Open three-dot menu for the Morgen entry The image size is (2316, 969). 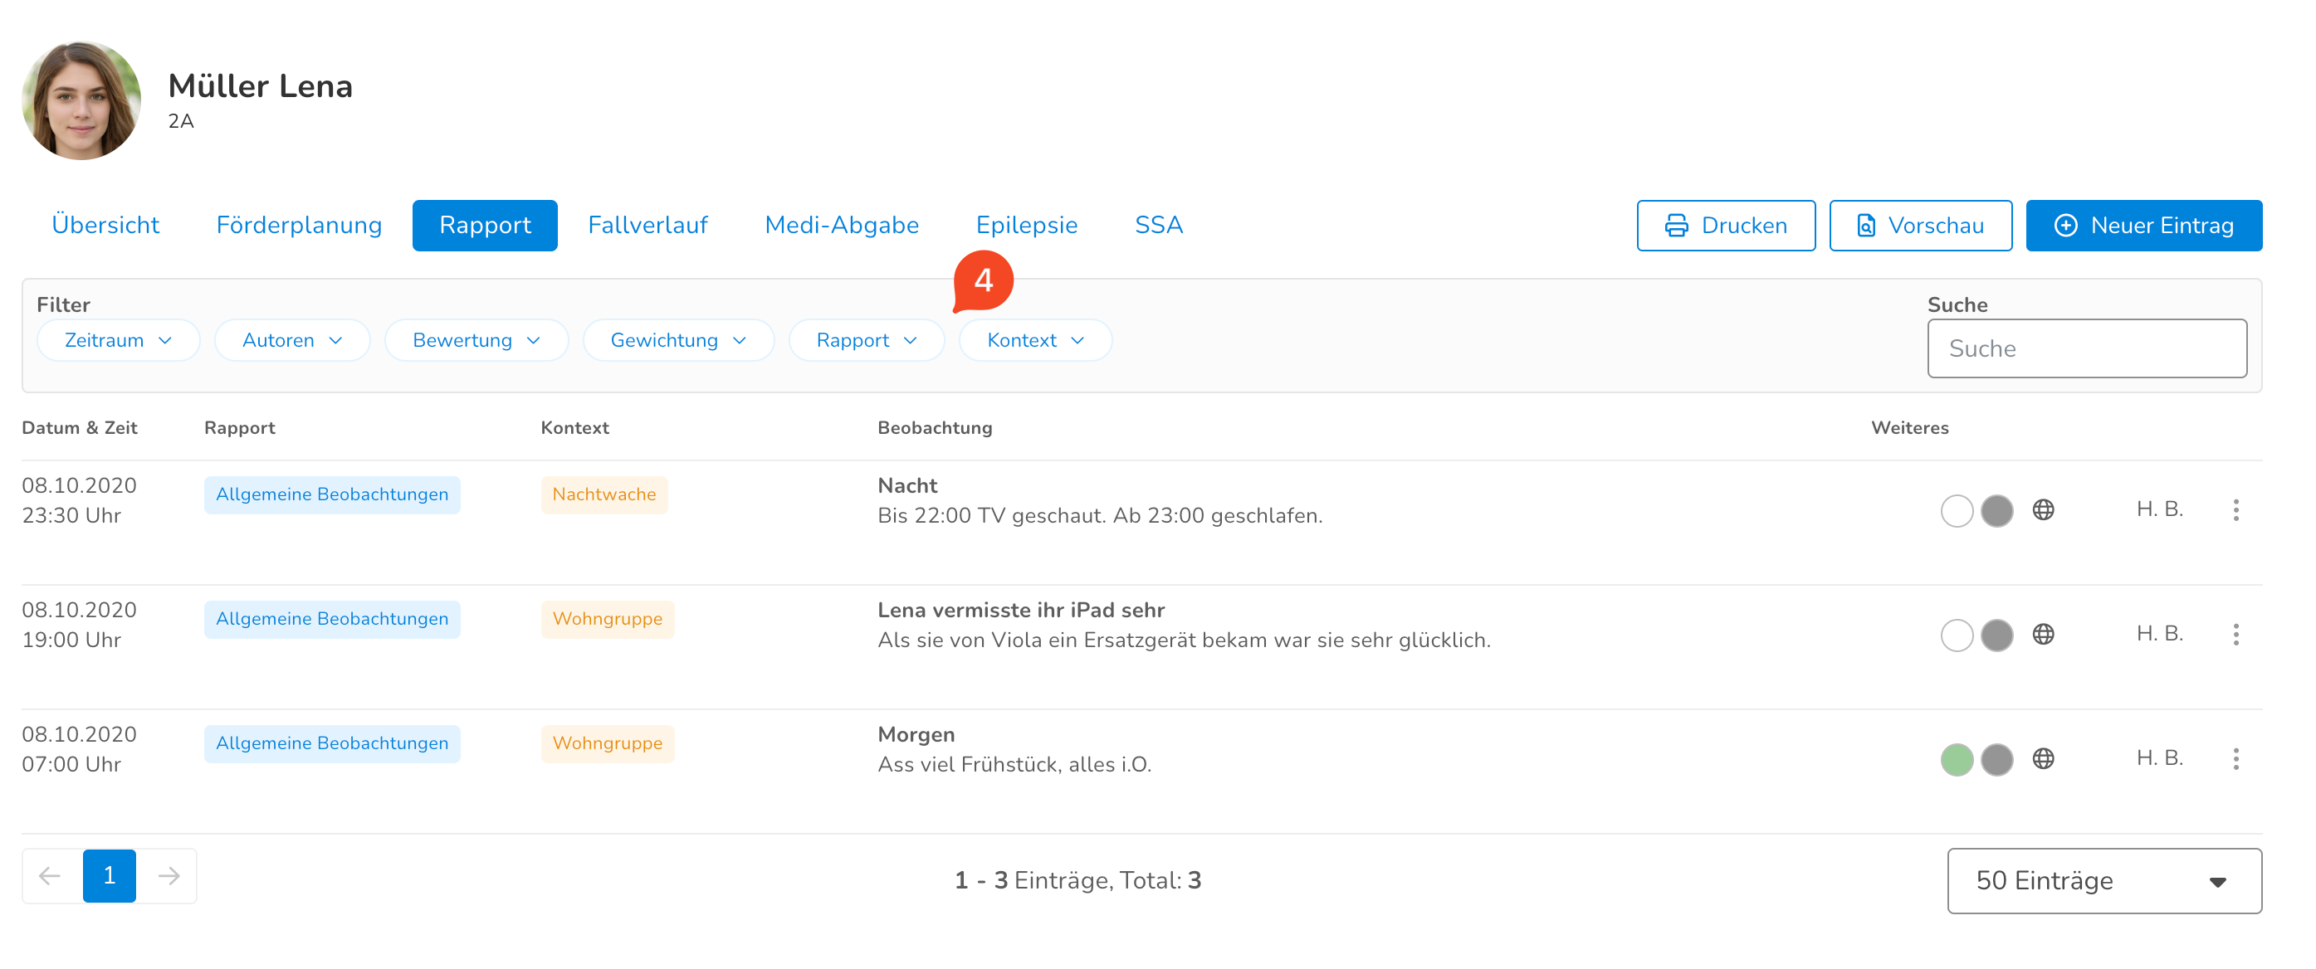coord(2235,758)
